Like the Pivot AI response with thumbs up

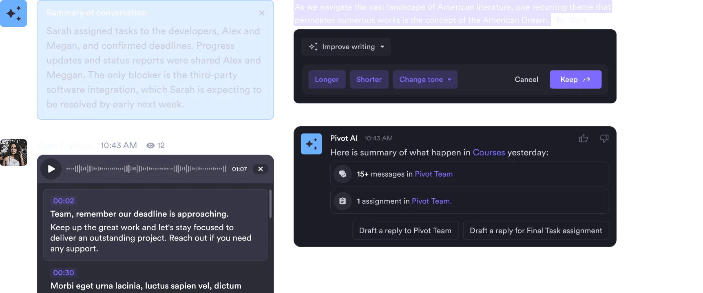(583, 139)
